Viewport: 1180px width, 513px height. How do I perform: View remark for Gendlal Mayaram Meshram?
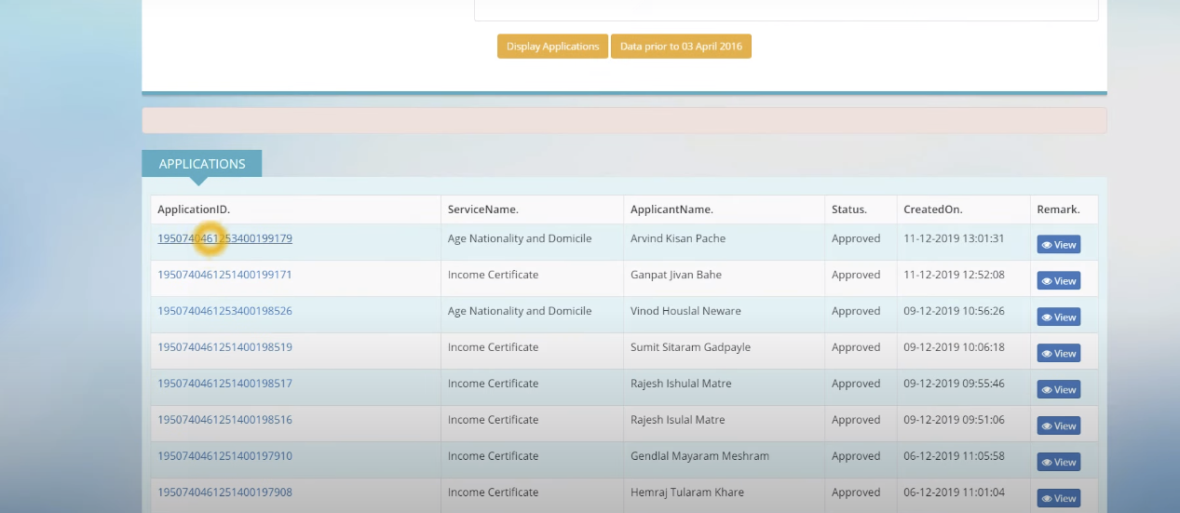coord(1059,463)
